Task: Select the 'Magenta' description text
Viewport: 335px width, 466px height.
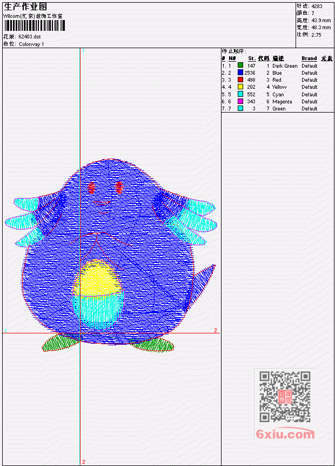Action: click(x=282, y=102)
